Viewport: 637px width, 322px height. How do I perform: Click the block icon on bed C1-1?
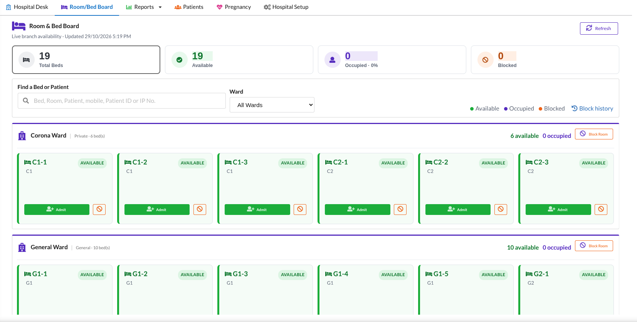(x=99, y=209)
